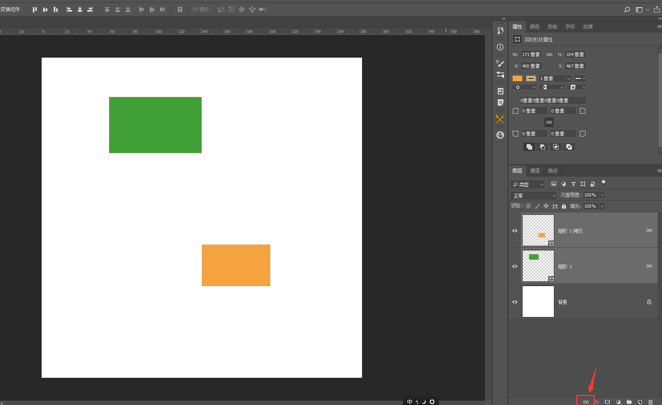Click the auto-align layers icon

[x=180, y=10]
